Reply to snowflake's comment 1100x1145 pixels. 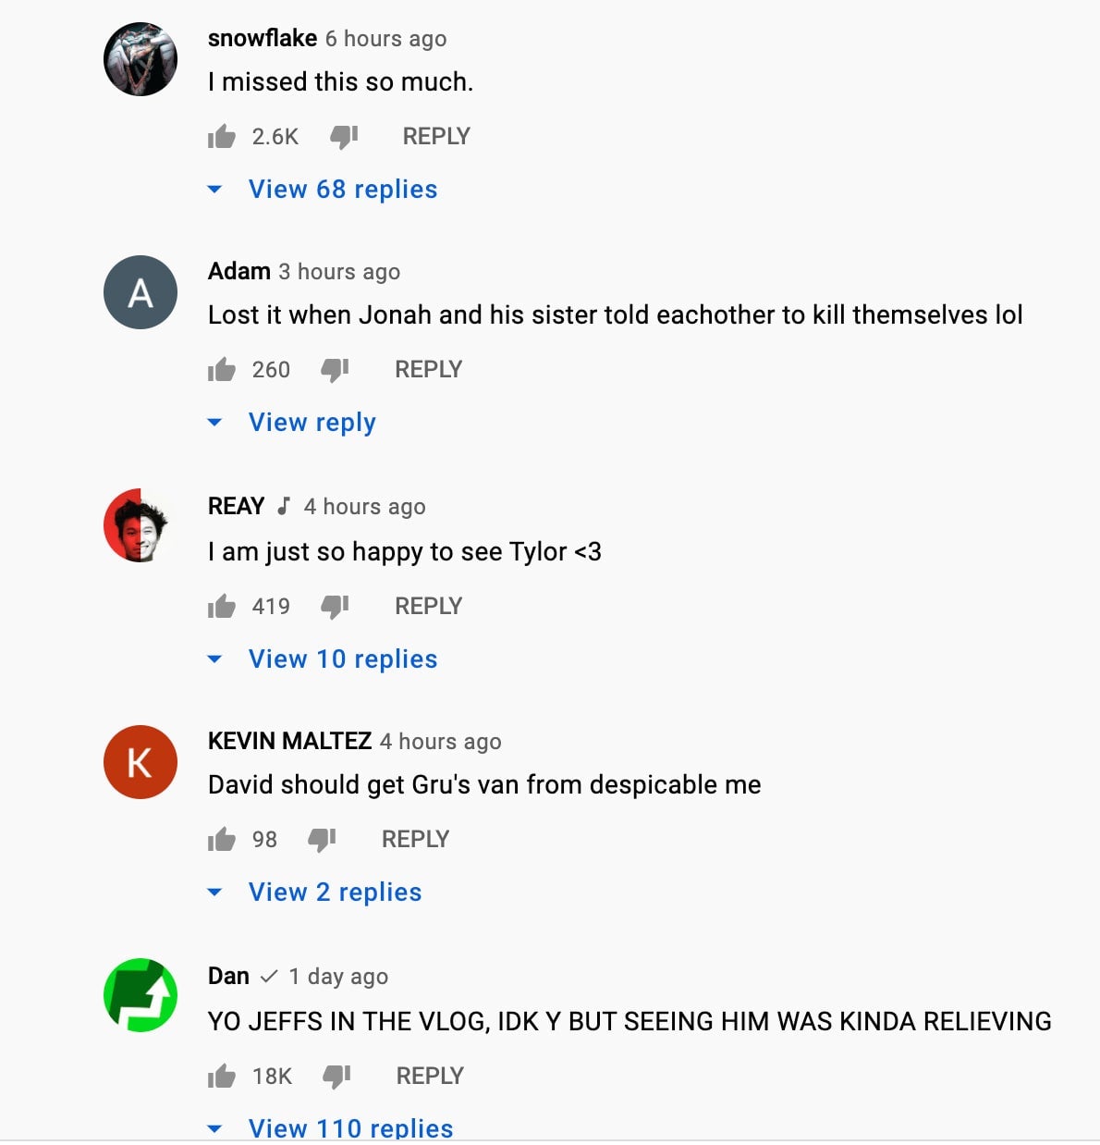click(x=435, y=135)
